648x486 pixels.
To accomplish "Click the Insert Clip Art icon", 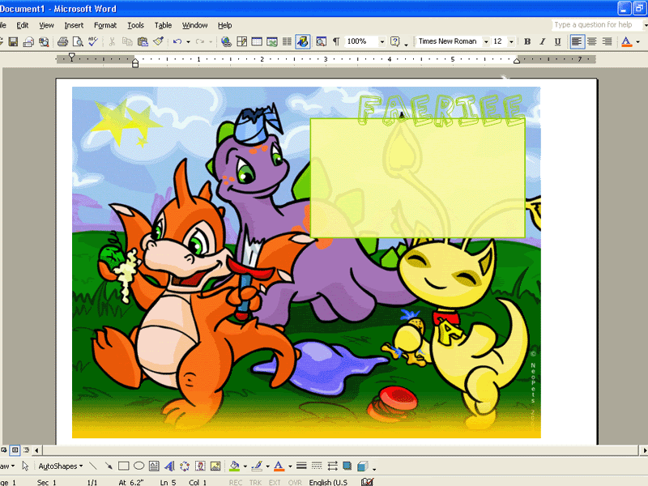I will click(200, 467).
